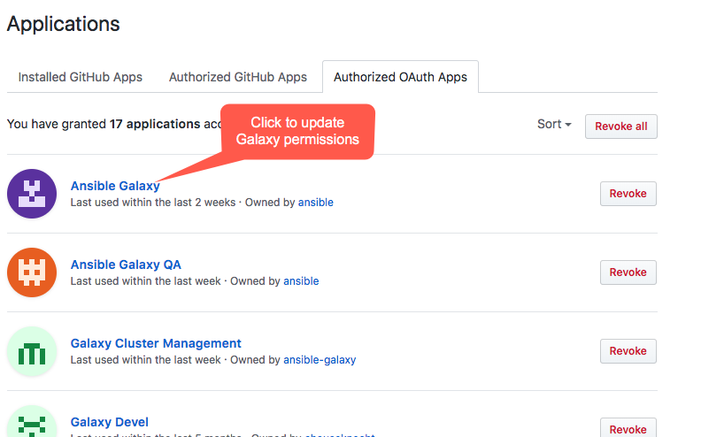Expand the Sort dropdown
The image size is (701, 437).
pos(554,124)
